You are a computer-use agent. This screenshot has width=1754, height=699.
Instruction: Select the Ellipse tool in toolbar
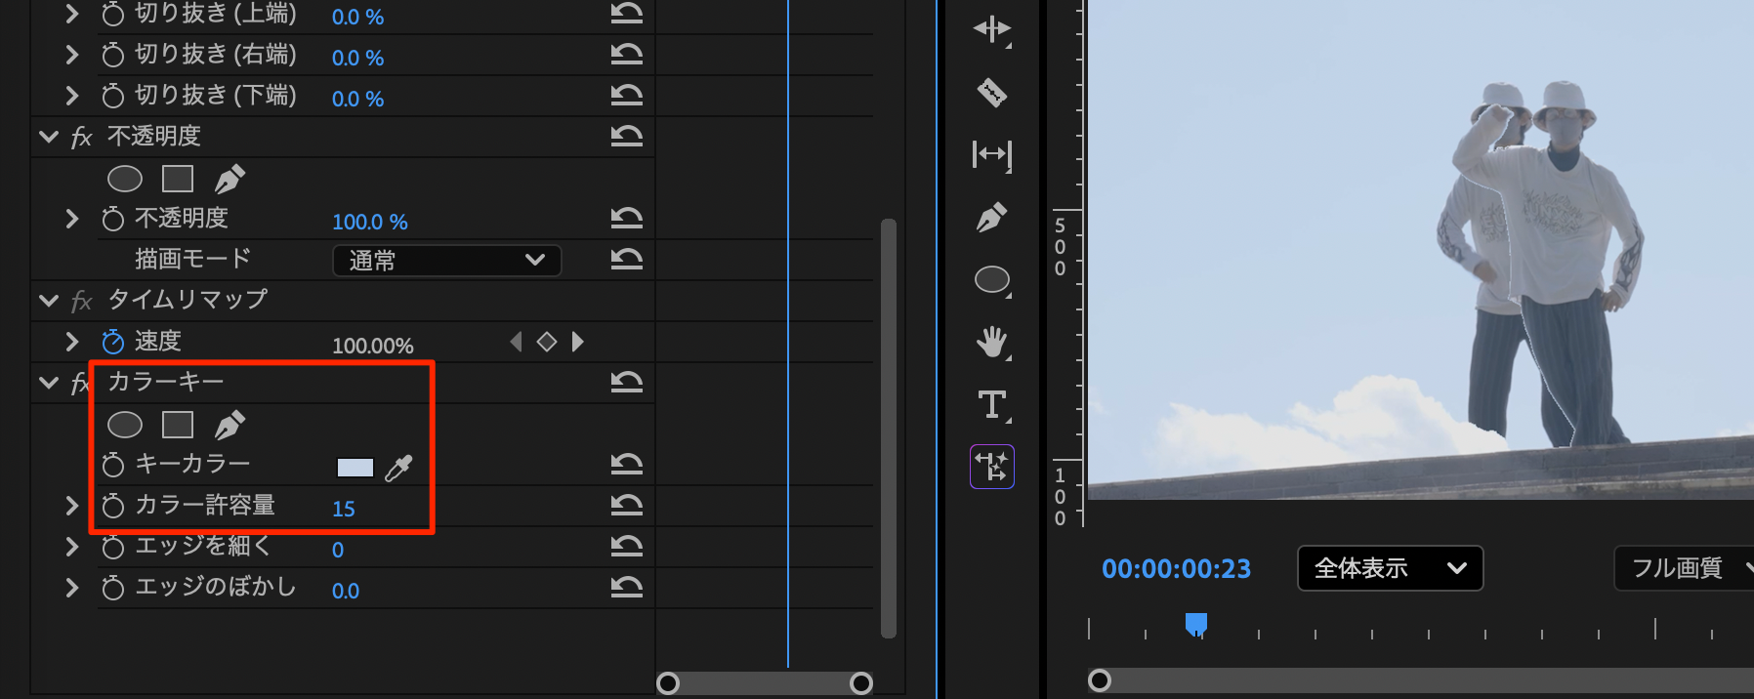(991, 280)
